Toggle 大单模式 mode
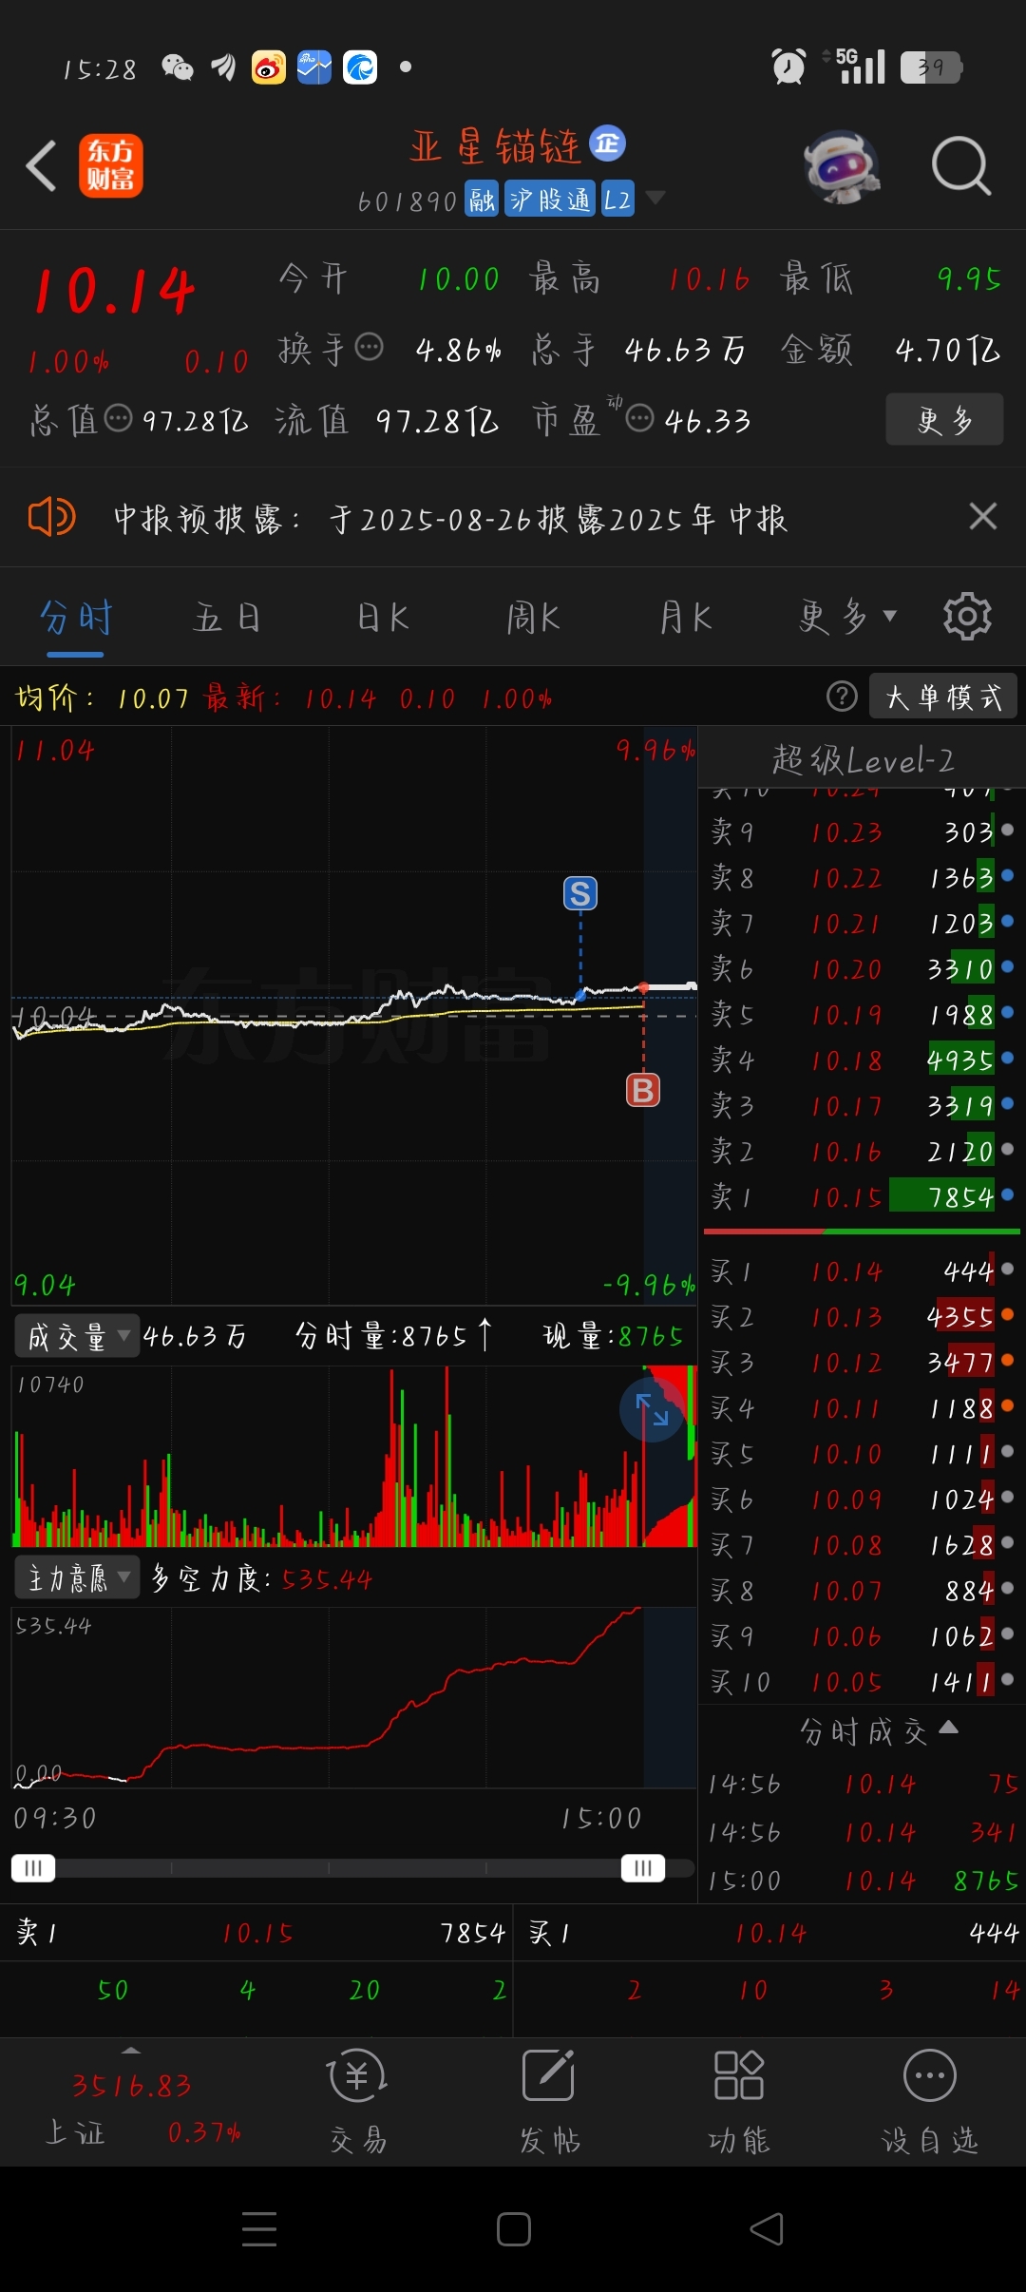The image size is (1026, 2292). 943,697
